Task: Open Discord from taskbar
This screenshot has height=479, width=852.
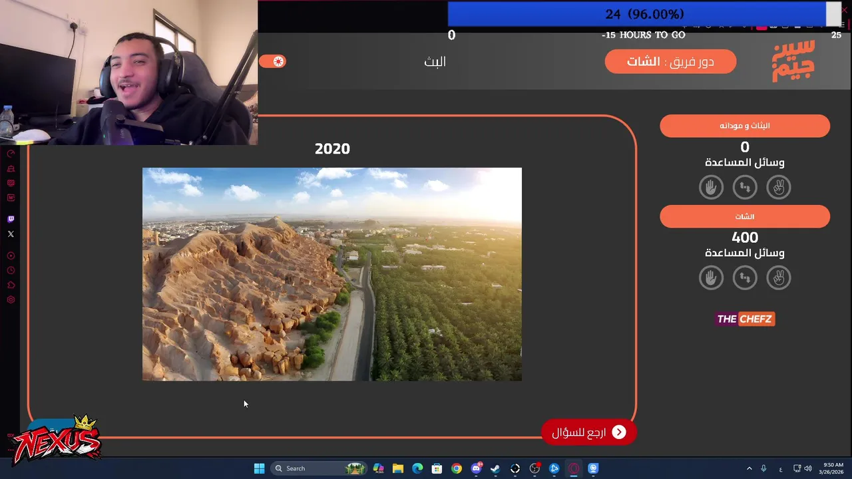Action: point(476,468)
